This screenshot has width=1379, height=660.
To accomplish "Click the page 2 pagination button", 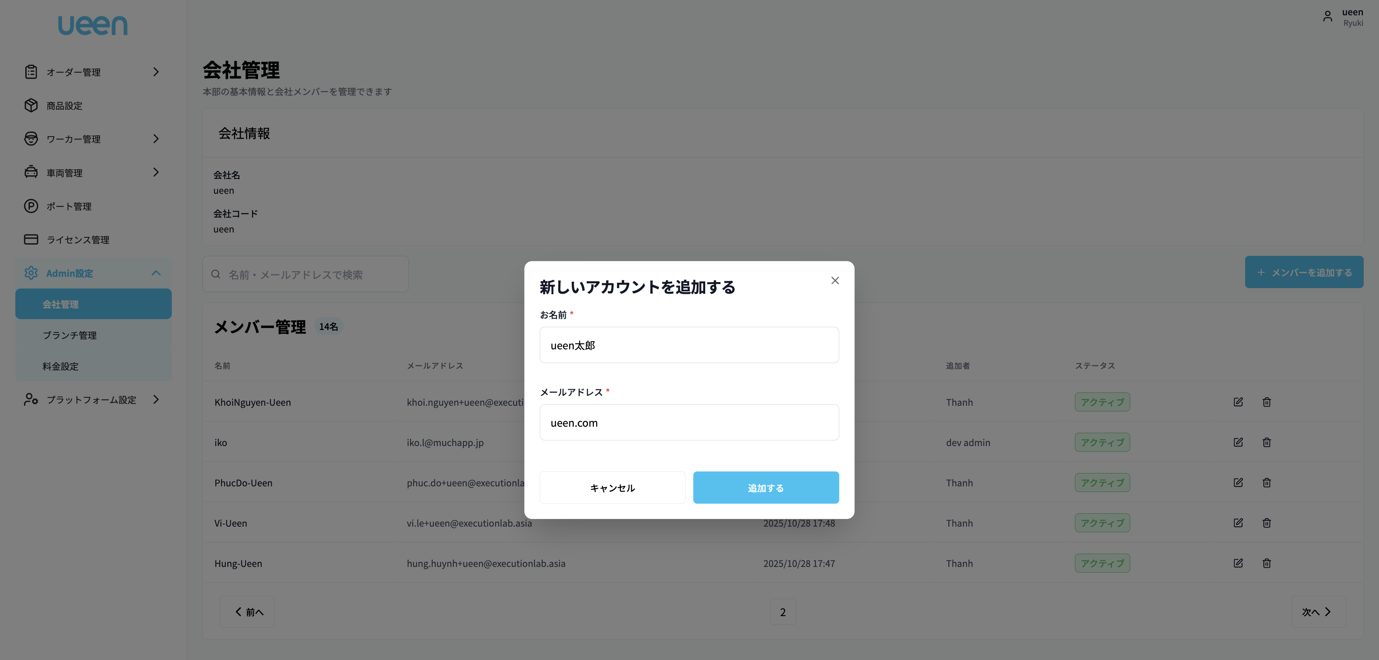I will point(783,612).
